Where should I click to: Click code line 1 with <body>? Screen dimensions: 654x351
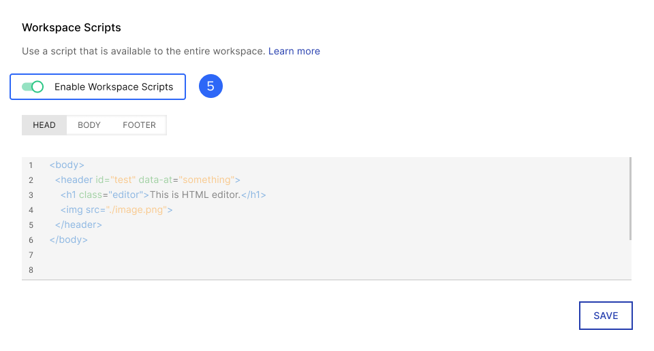pyautogui.click(x=67, y=165)
